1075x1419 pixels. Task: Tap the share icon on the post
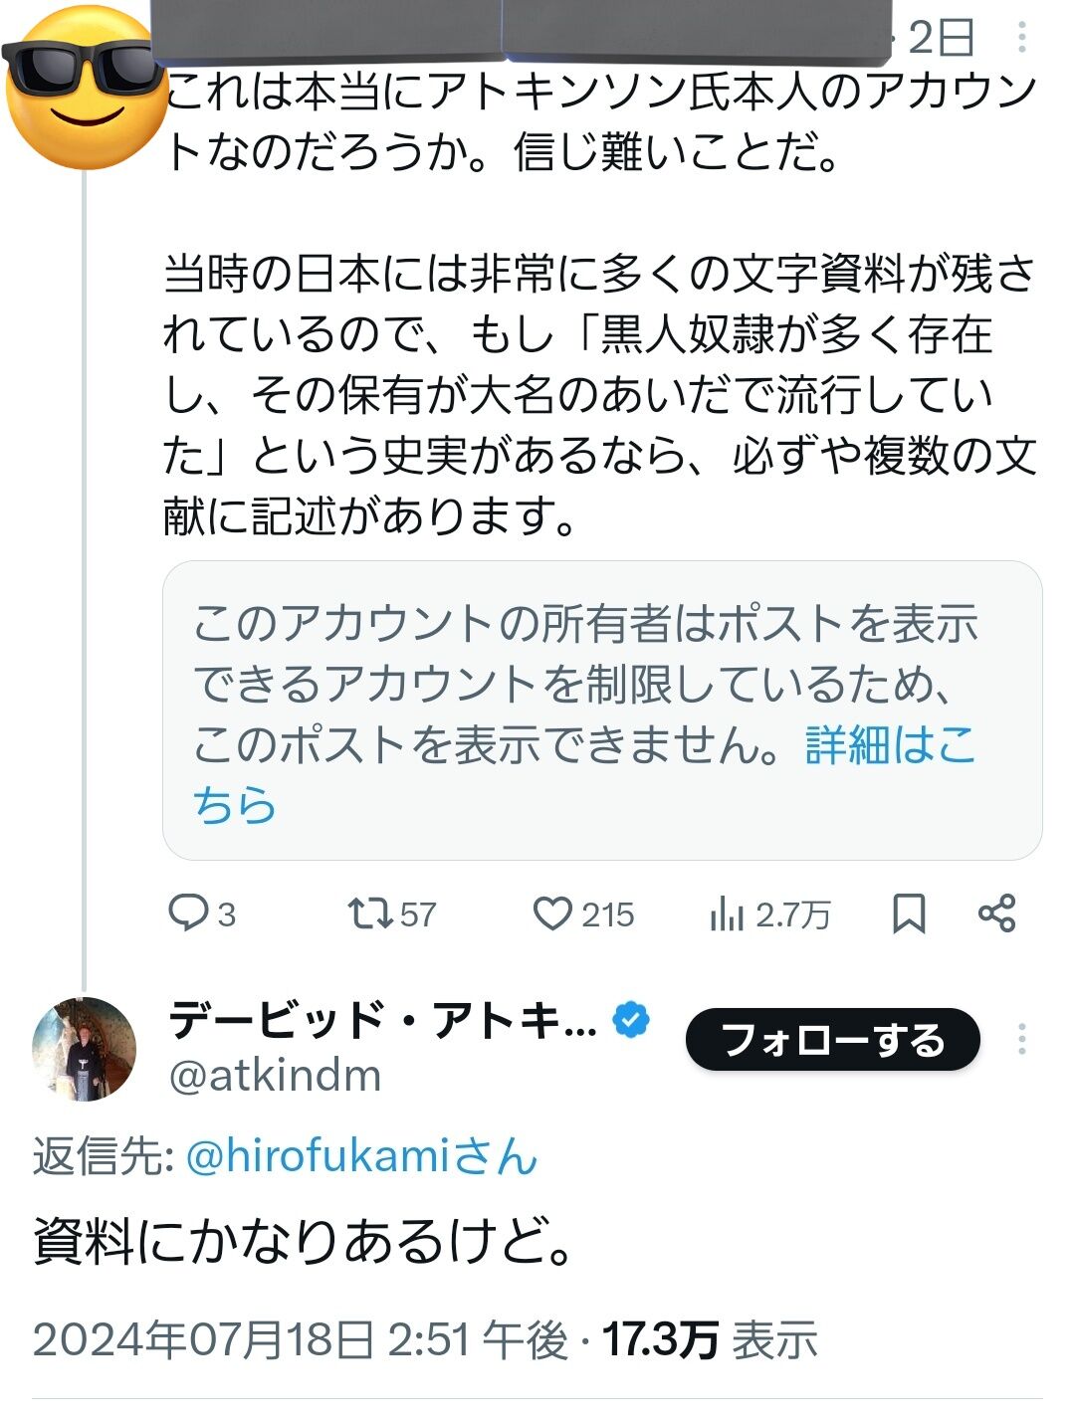996,913
